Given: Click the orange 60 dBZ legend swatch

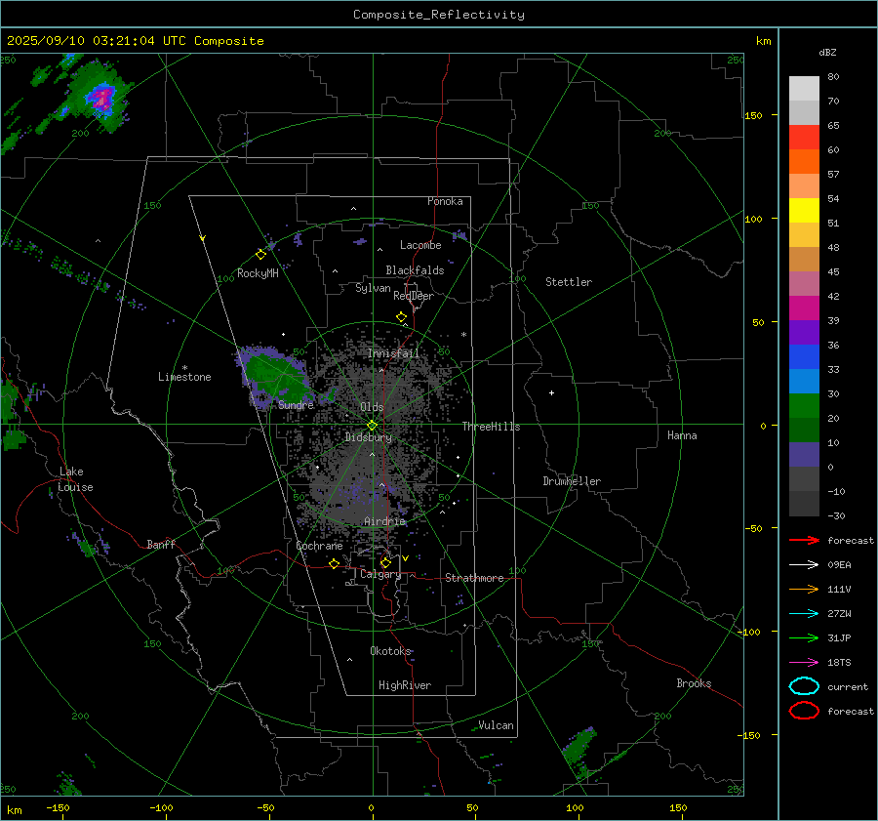Looking at the screenshot, I should [x=804, y=161].
